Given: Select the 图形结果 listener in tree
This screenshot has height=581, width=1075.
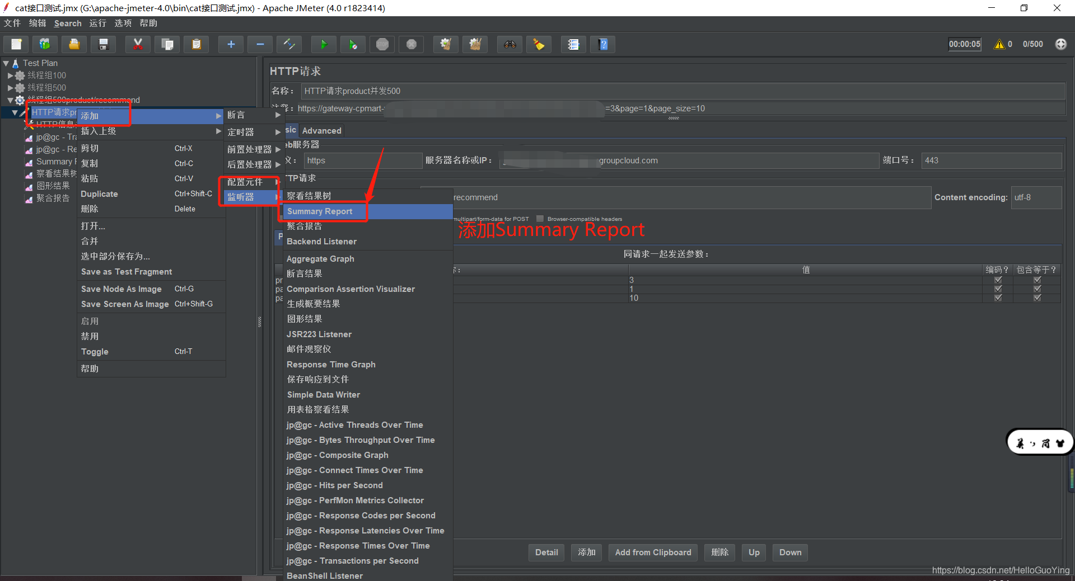Looking at the screenshot, I should click(53, 186).
